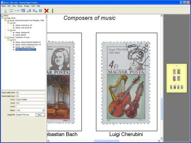
Task: Click the two-row stamp layout toolbar icon
Action: click(x=11, y=11)
